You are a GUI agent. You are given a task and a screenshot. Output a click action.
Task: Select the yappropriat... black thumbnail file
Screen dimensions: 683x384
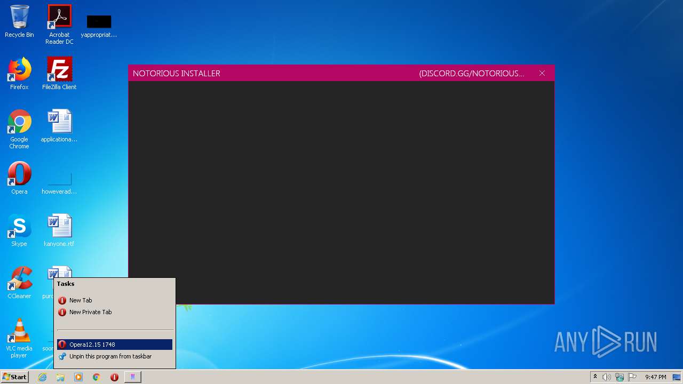tap(99, 27)
